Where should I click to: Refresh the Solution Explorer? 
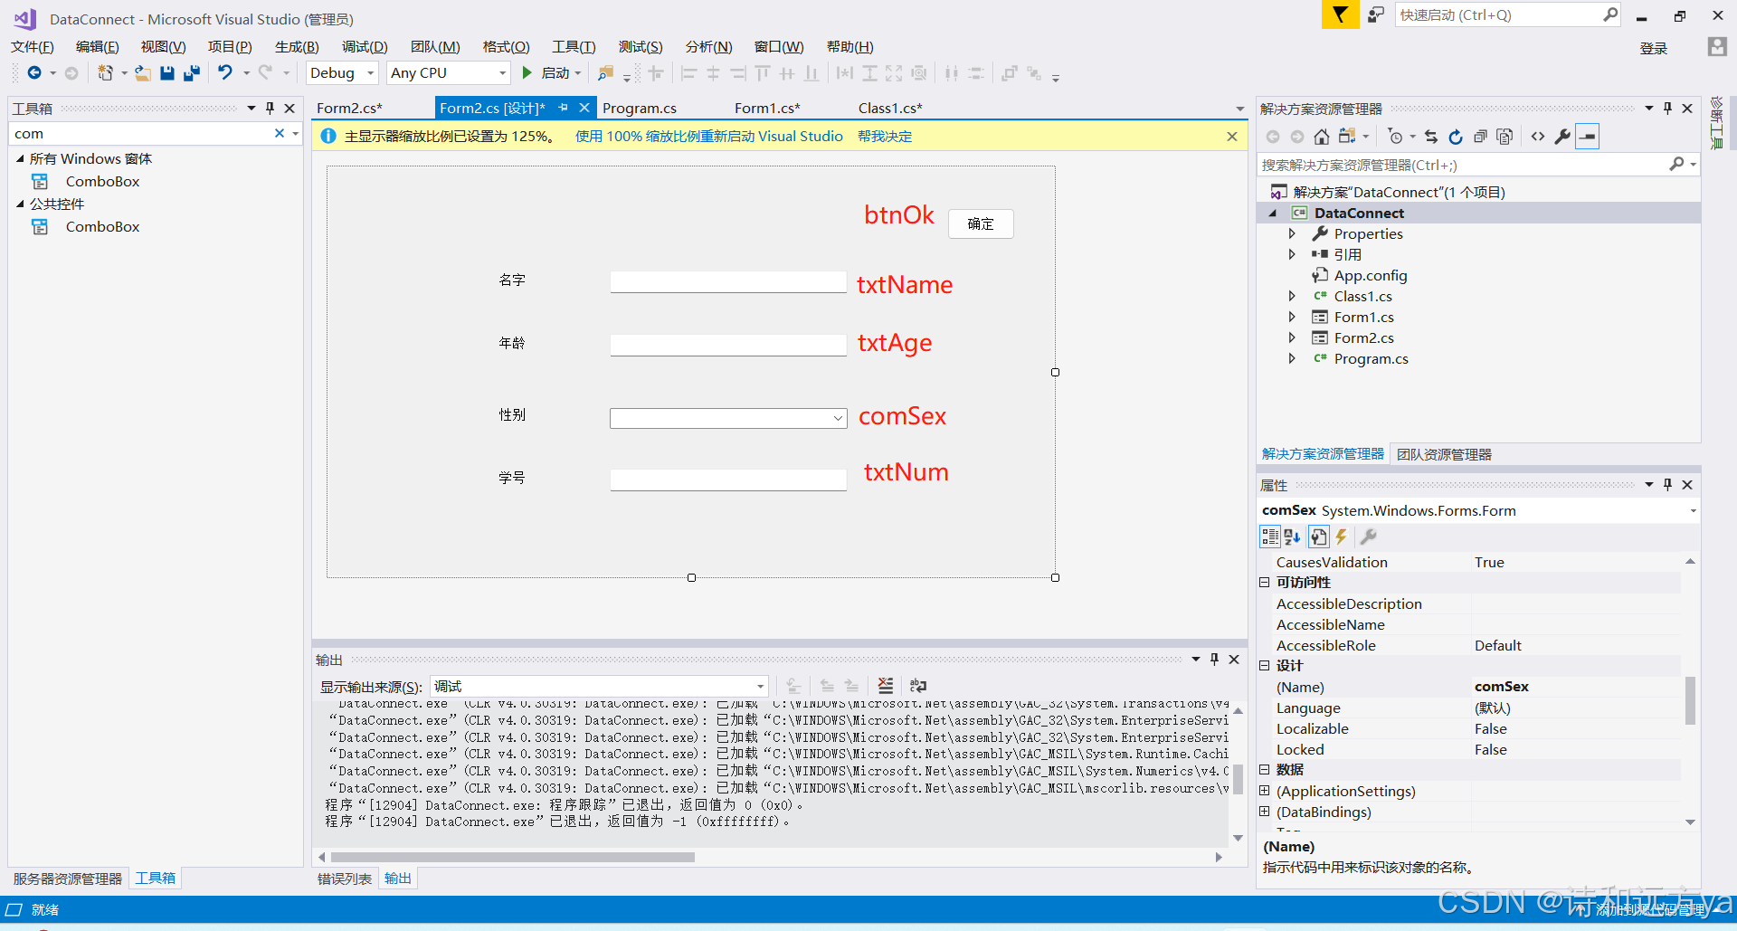click(x=1456, y=137)
